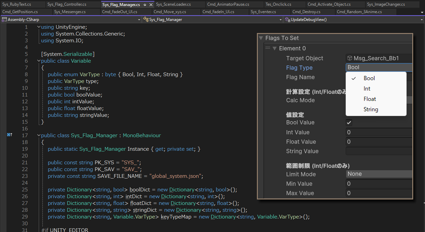Choose Float from the Flag Type list

point(370,99)
